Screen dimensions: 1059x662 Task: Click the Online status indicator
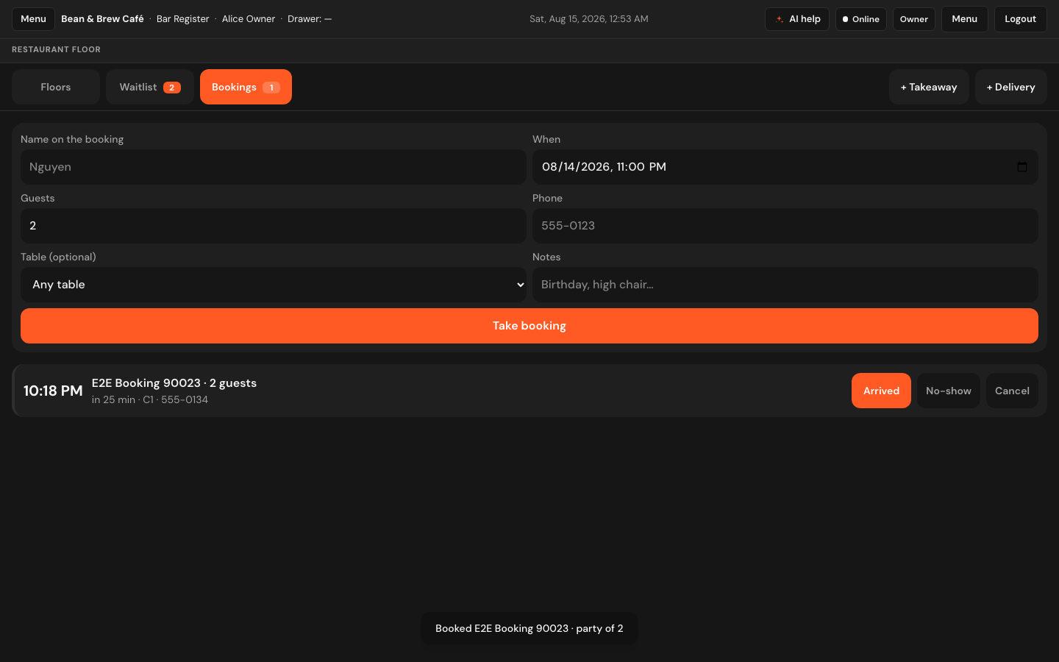(861, 19)
